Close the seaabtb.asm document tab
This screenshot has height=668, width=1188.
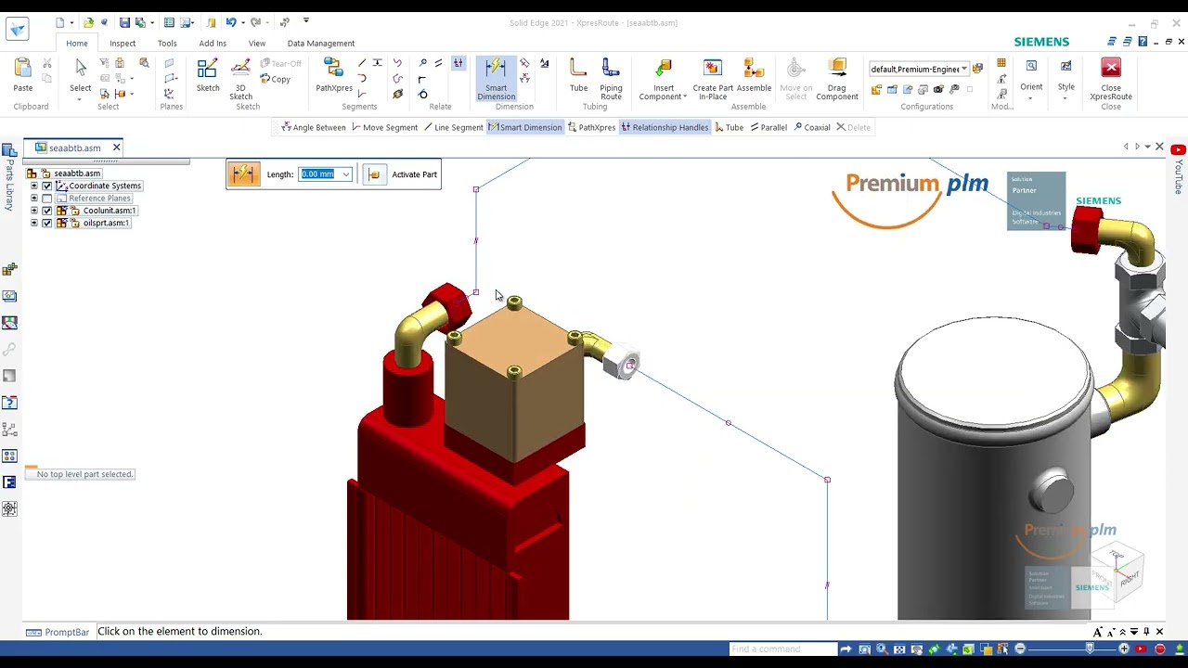click(116, 148)
